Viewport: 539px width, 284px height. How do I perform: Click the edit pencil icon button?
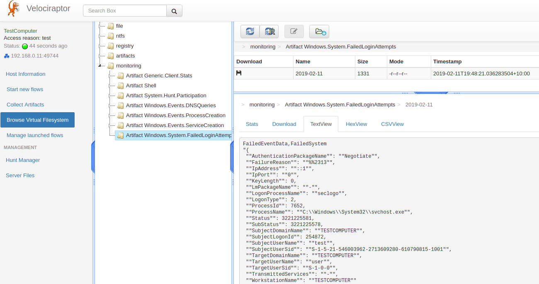[294, 31]
